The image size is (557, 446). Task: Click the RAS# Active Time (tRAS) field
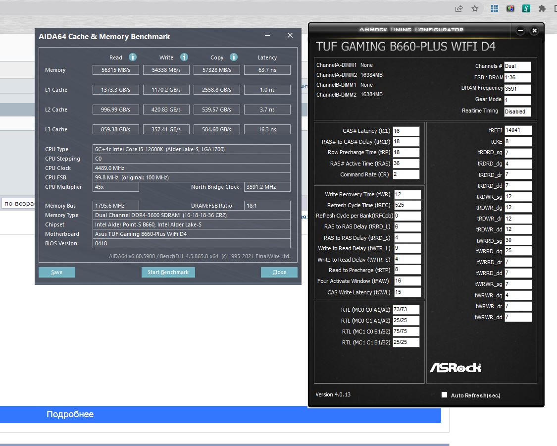[406, 163]
